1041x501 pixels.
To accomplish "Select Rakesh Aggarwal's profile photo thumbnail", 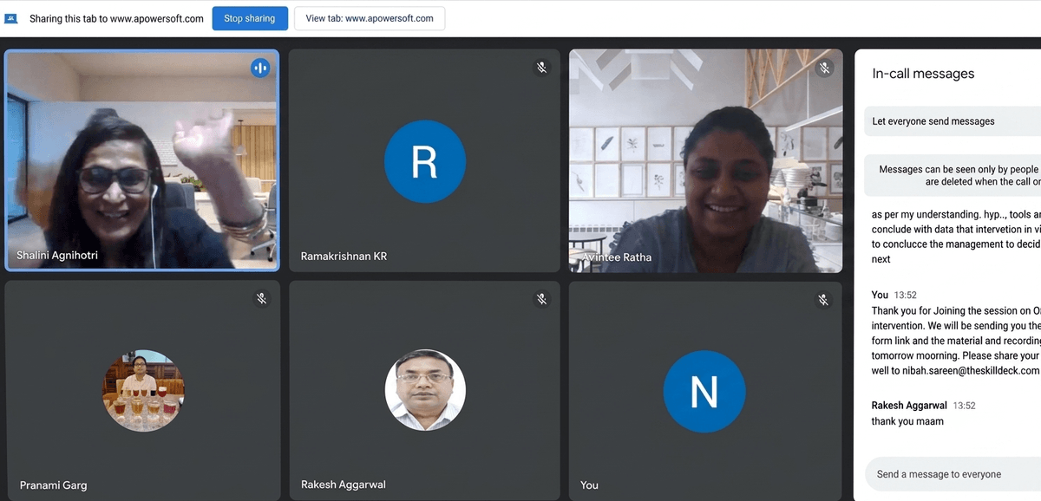I will (425, 390).
